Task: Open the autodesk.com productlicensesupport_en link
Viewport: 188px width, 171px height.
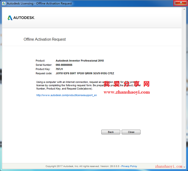Action: (67, 95)
